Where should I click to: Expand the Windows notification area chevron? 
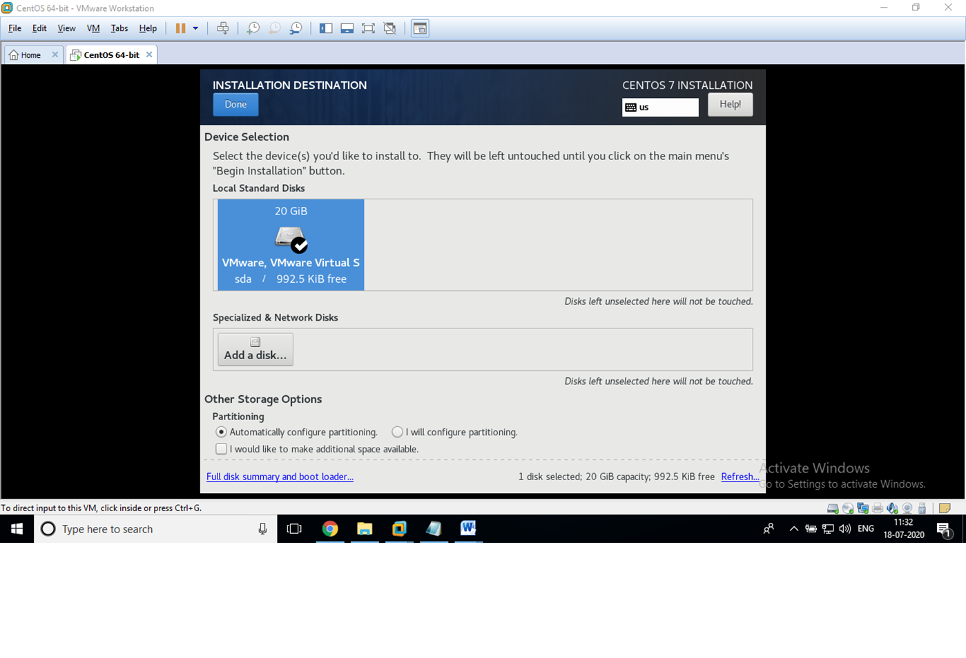pos(794,529)
